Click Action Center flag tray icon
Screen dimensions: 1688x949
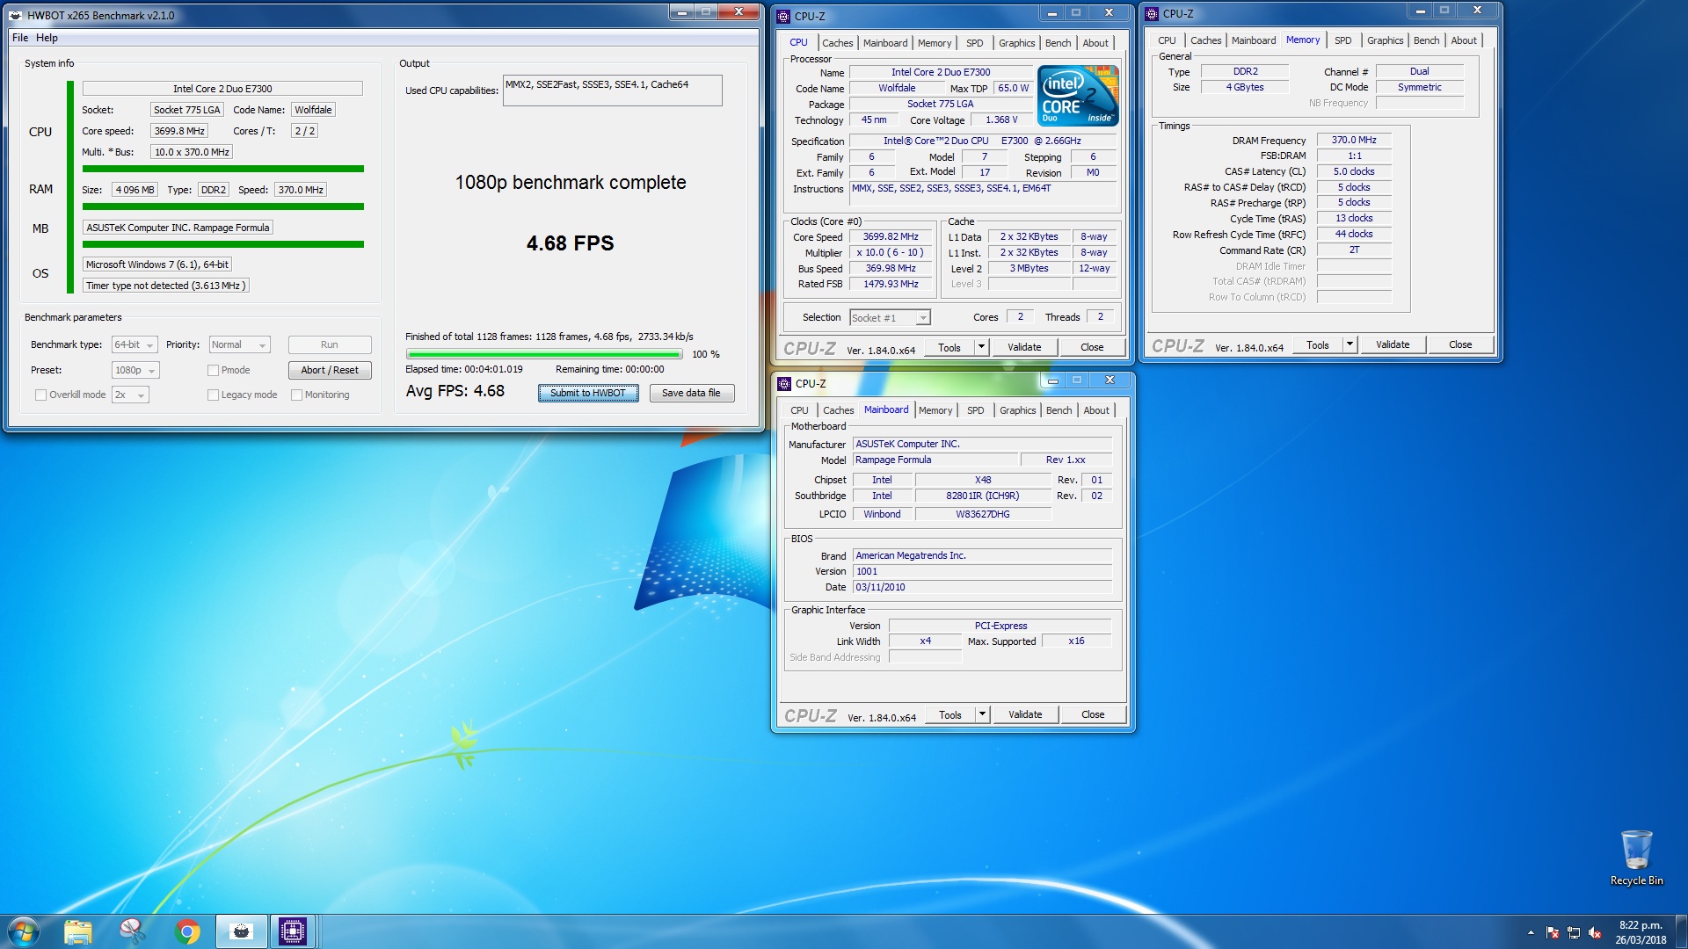[x=1553, y=932]
